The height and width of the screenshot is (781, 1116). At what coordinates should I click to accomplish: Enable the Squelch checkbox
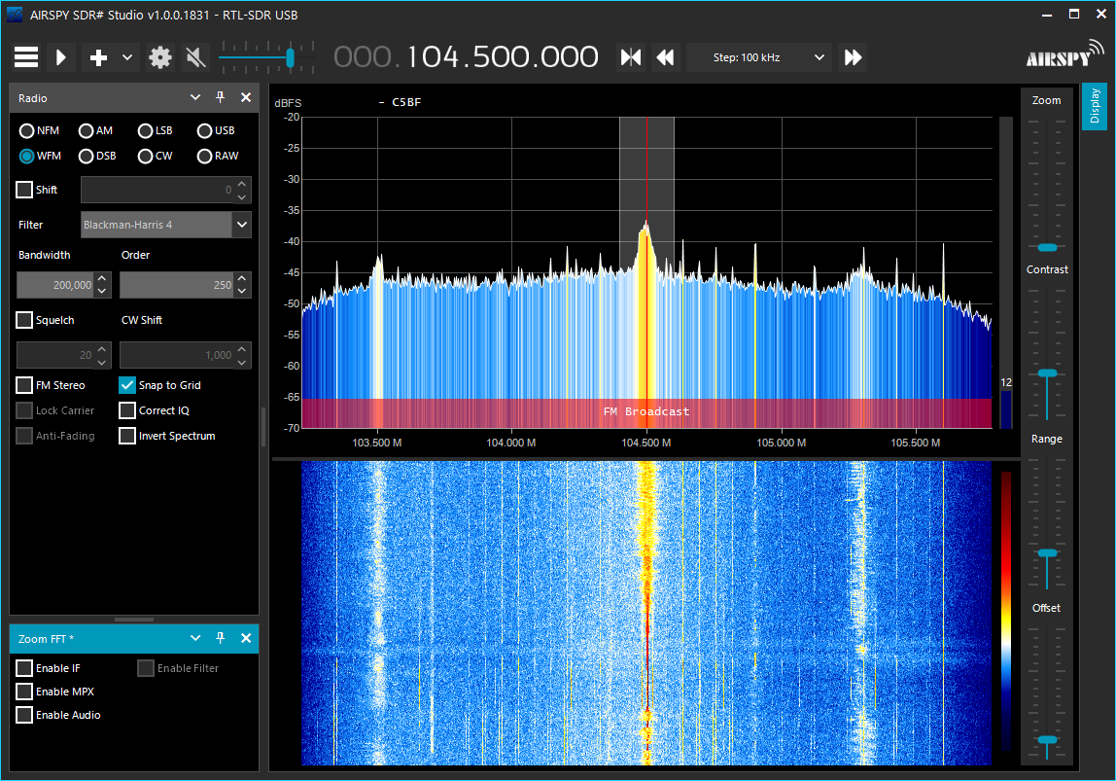pos(24,320)
